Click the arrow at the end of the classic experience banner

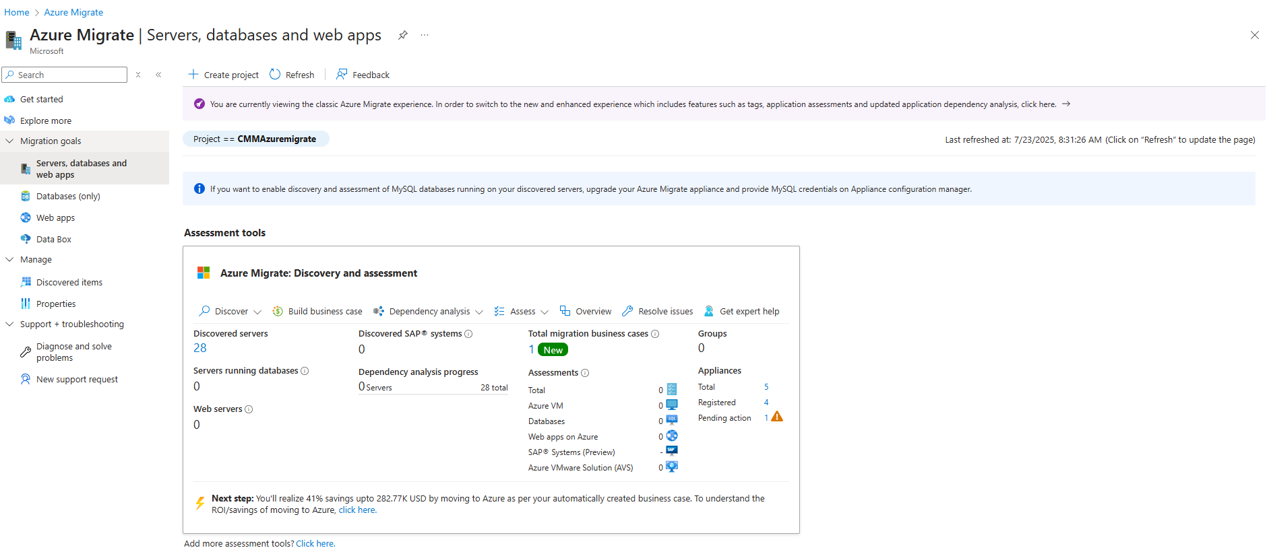(1066, 104)
